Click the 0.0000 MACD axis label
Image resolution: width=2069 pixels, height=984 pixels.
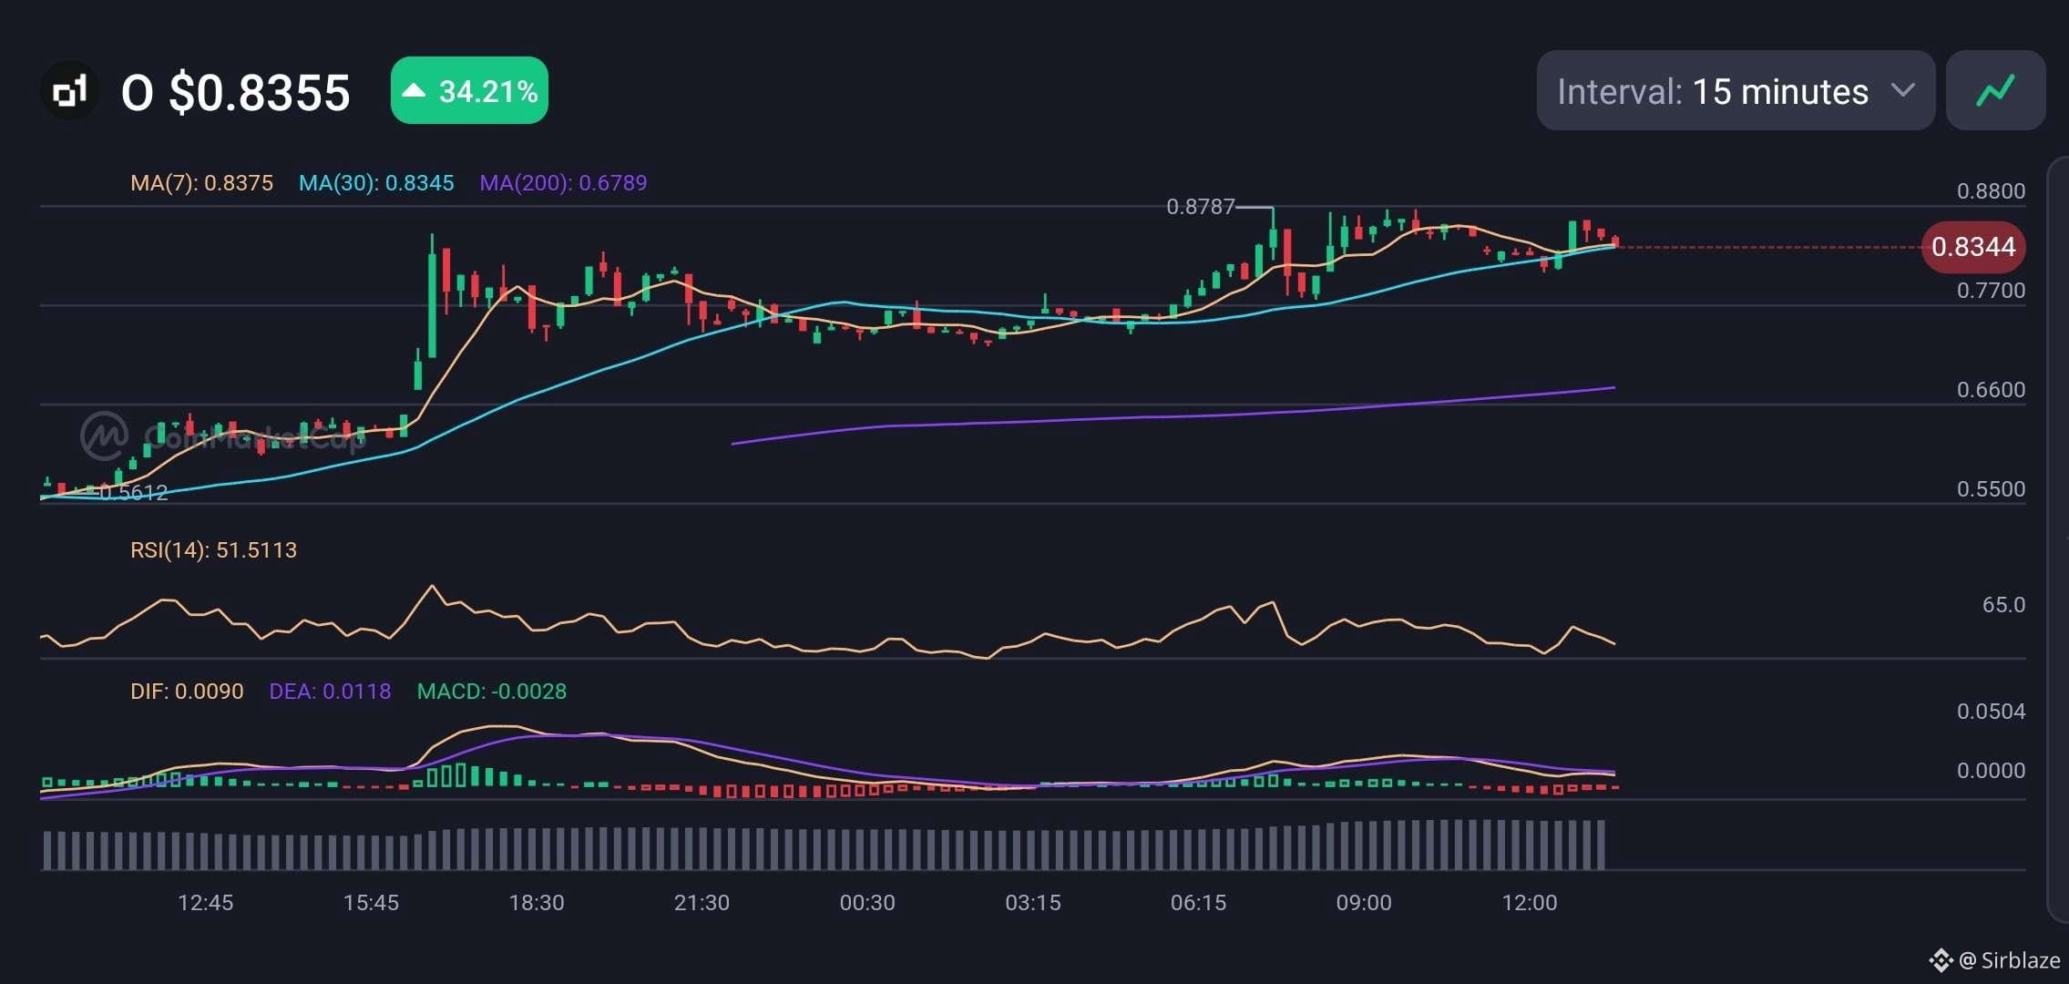(x=1991, y=771)
